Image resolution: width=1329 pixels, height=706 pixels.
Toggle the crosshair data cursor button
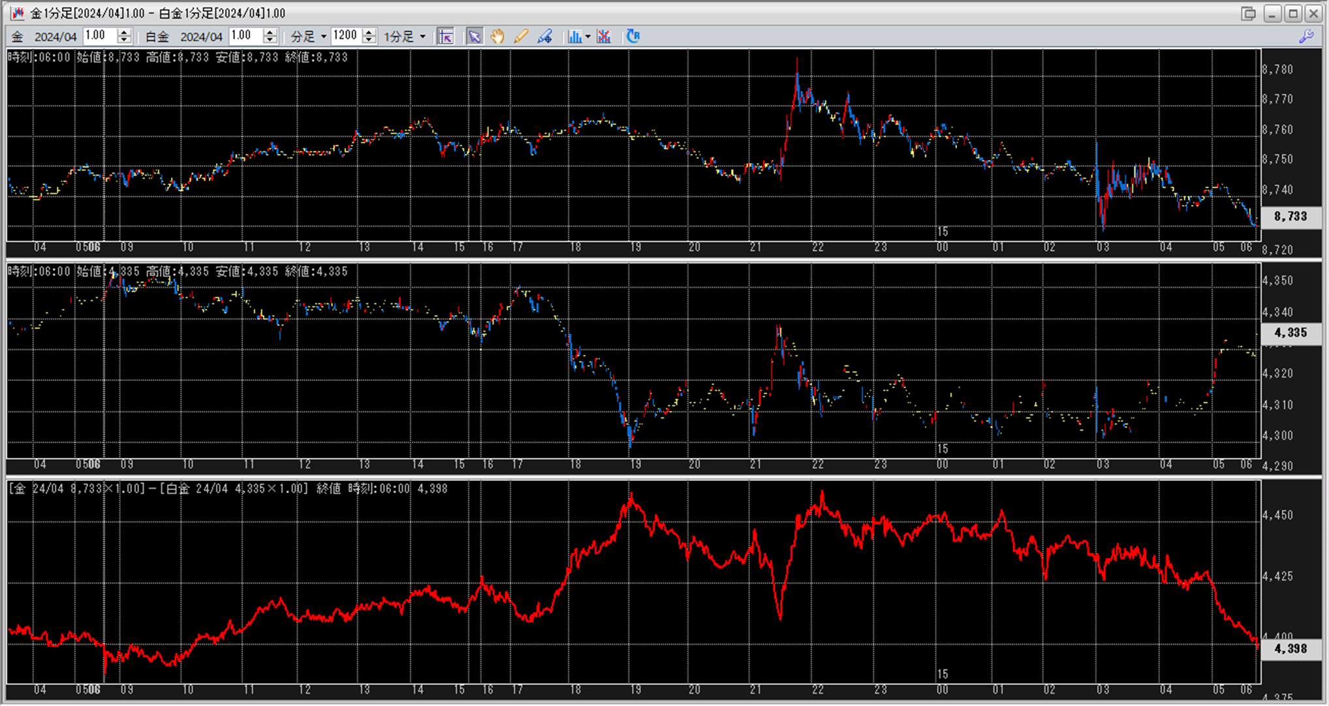pos(446,37)
